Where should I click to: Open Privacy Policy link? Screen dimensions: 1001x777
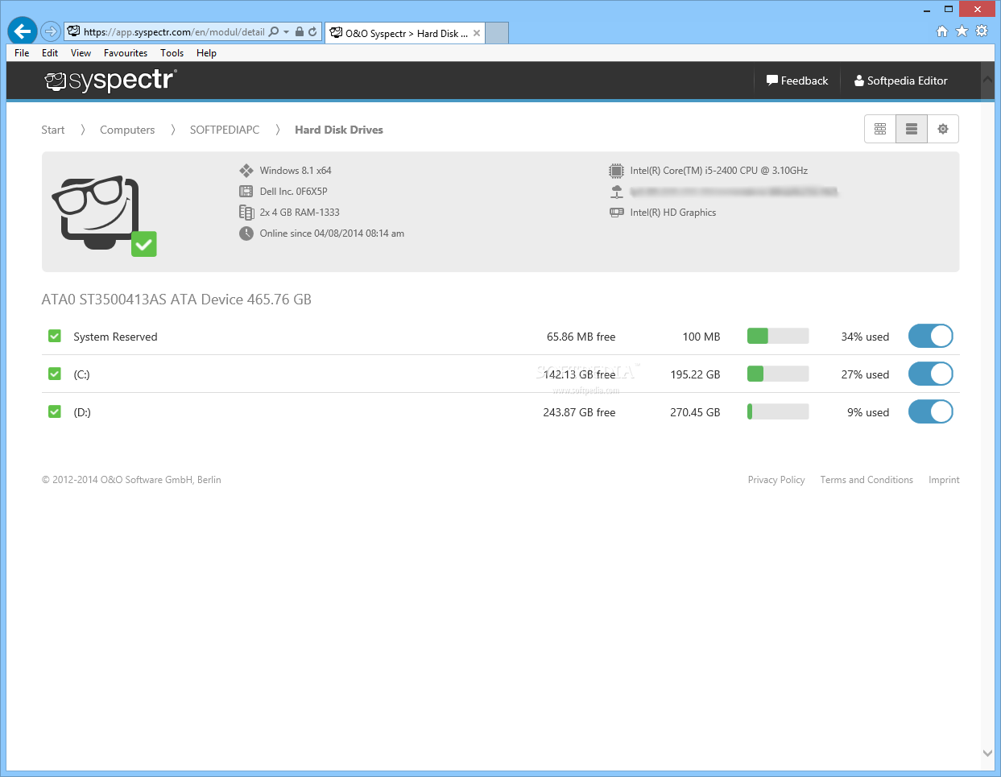776,480
